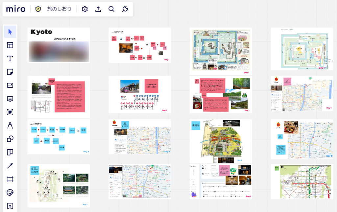Select the Text tool
Screen dimensions: 337x212
coord(10,58)
